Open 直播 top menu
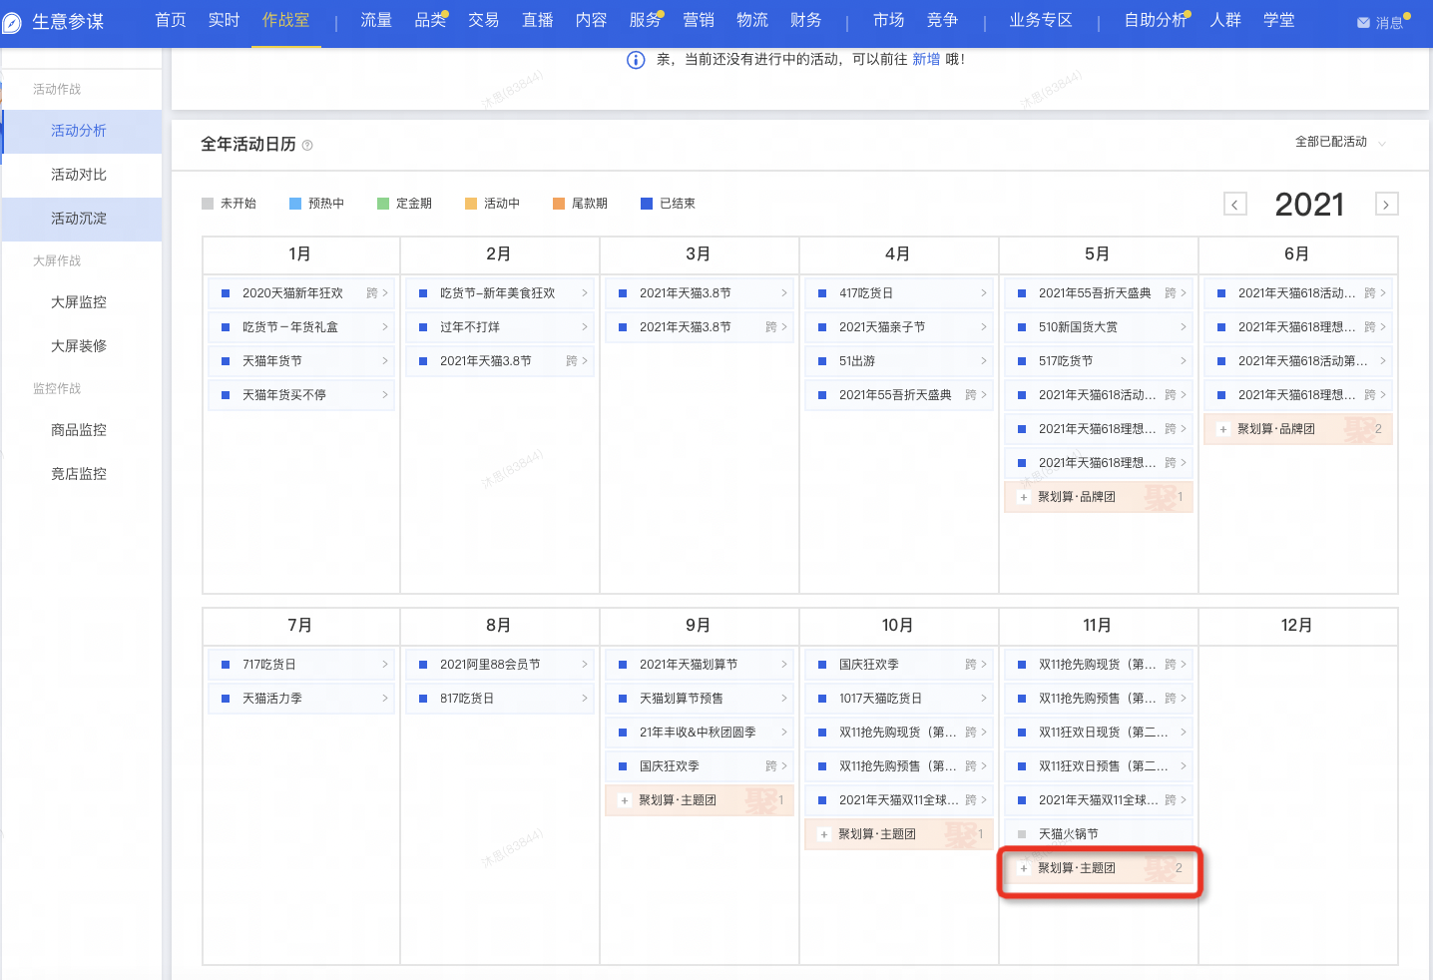This screenshot has width=1433, height=980. pyautogui.click(x=538, y=20)
